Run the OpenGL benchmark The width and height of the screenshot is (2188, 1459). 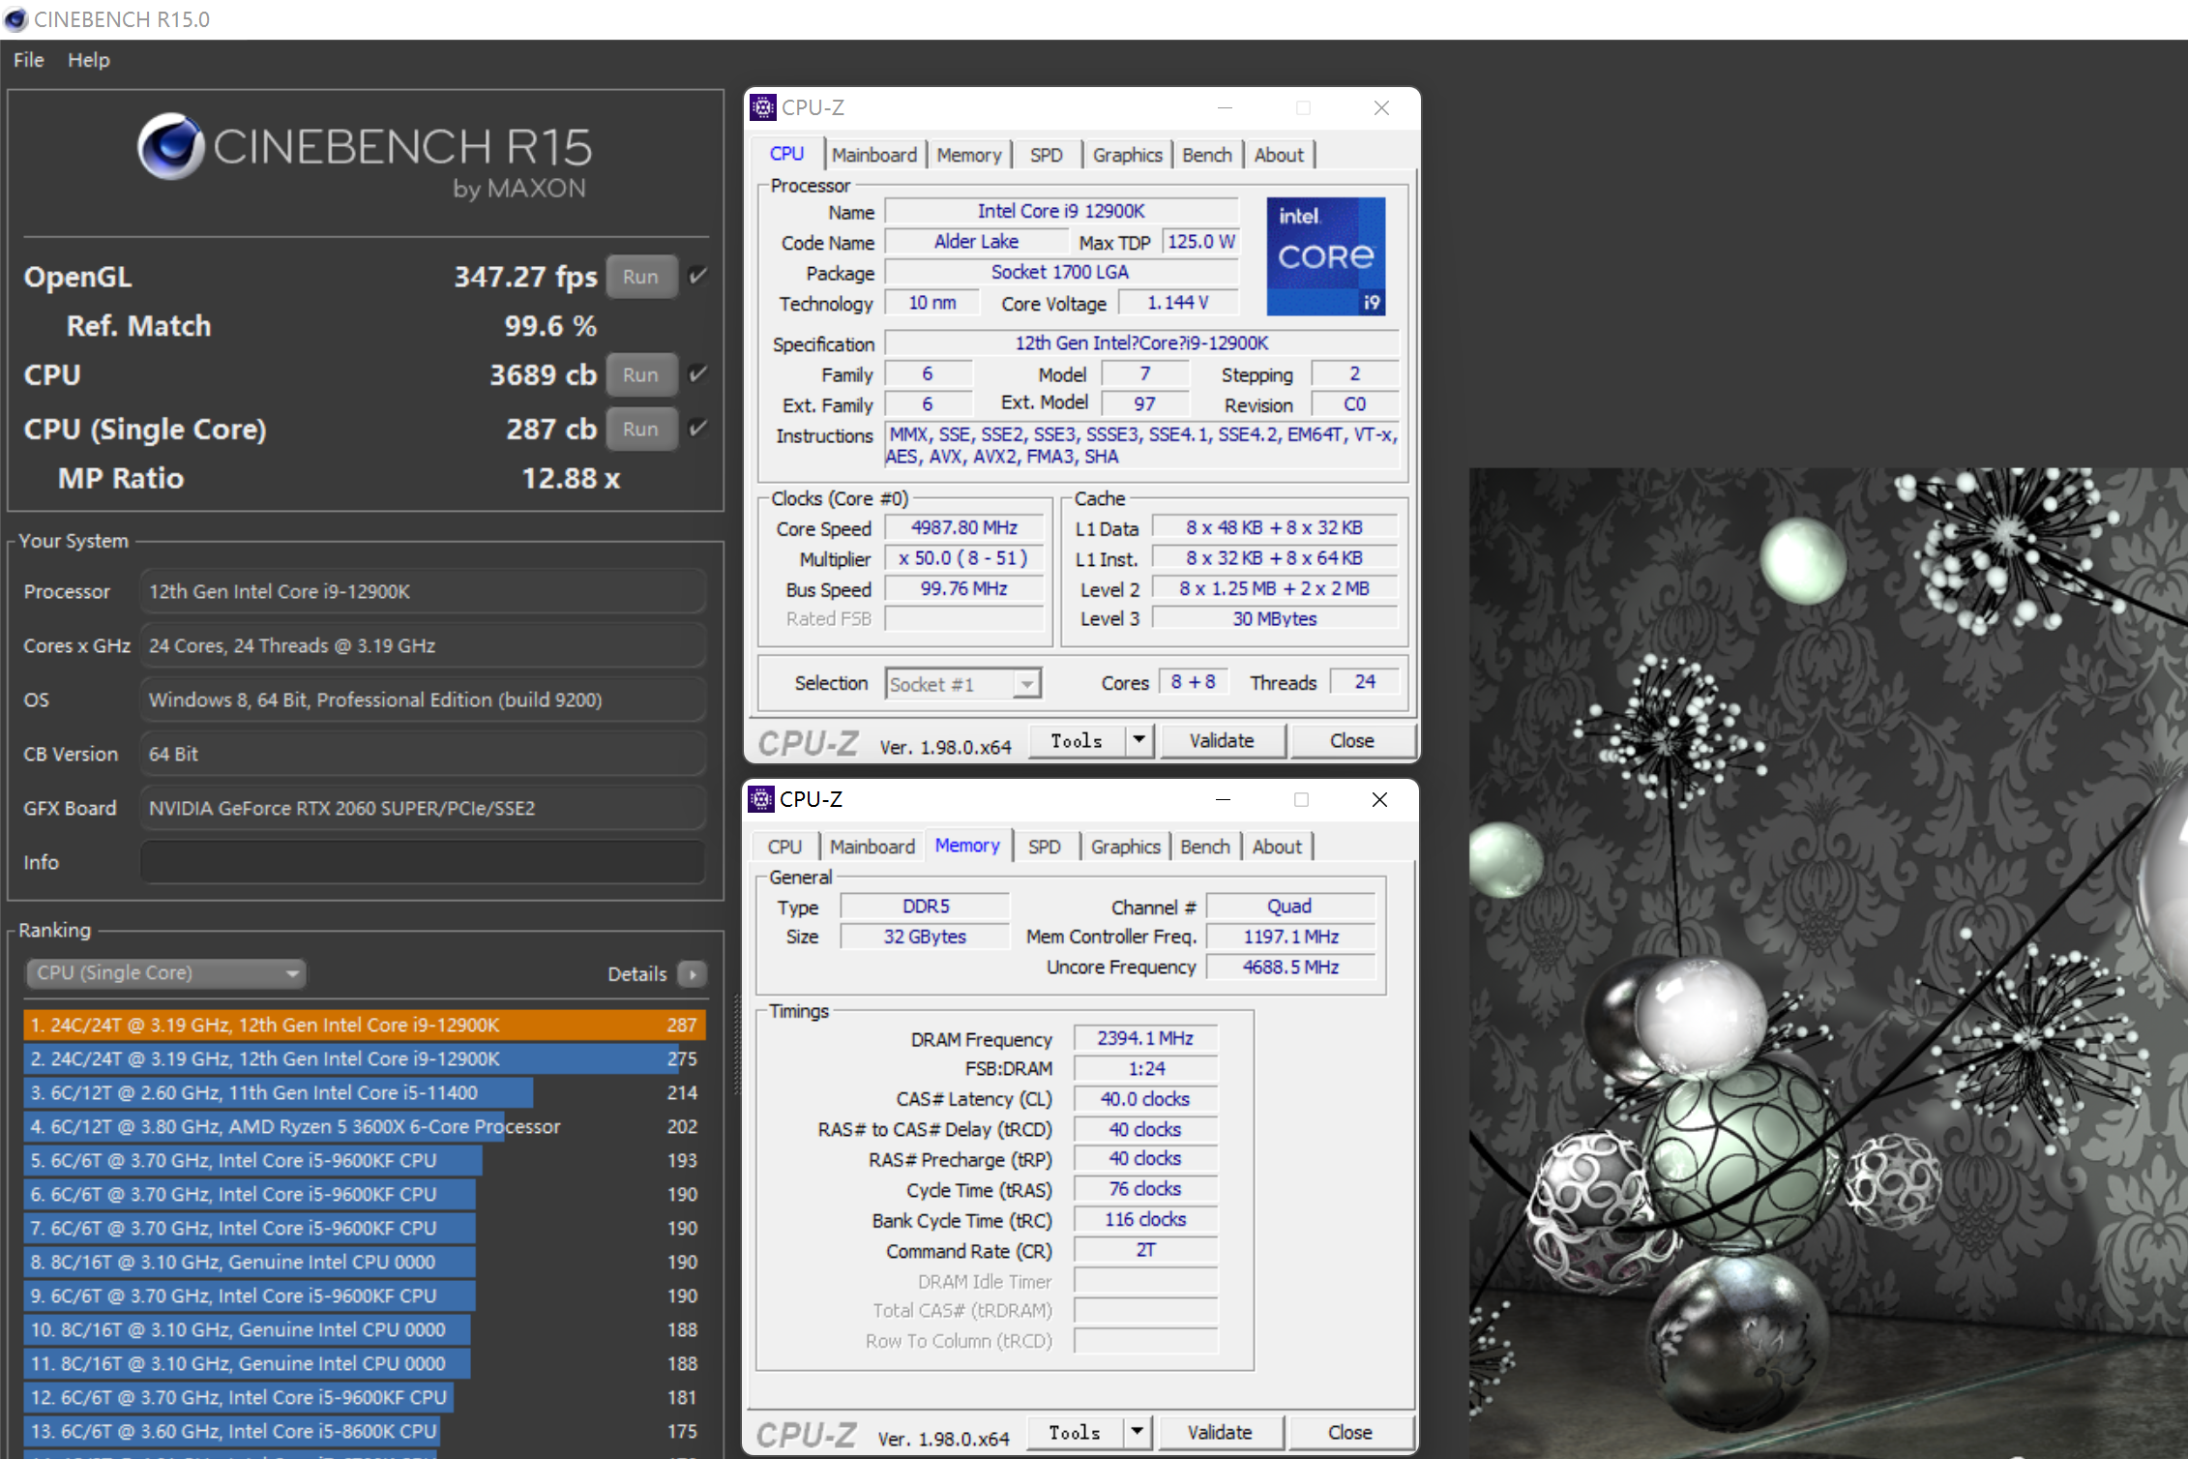pos(640,277)
